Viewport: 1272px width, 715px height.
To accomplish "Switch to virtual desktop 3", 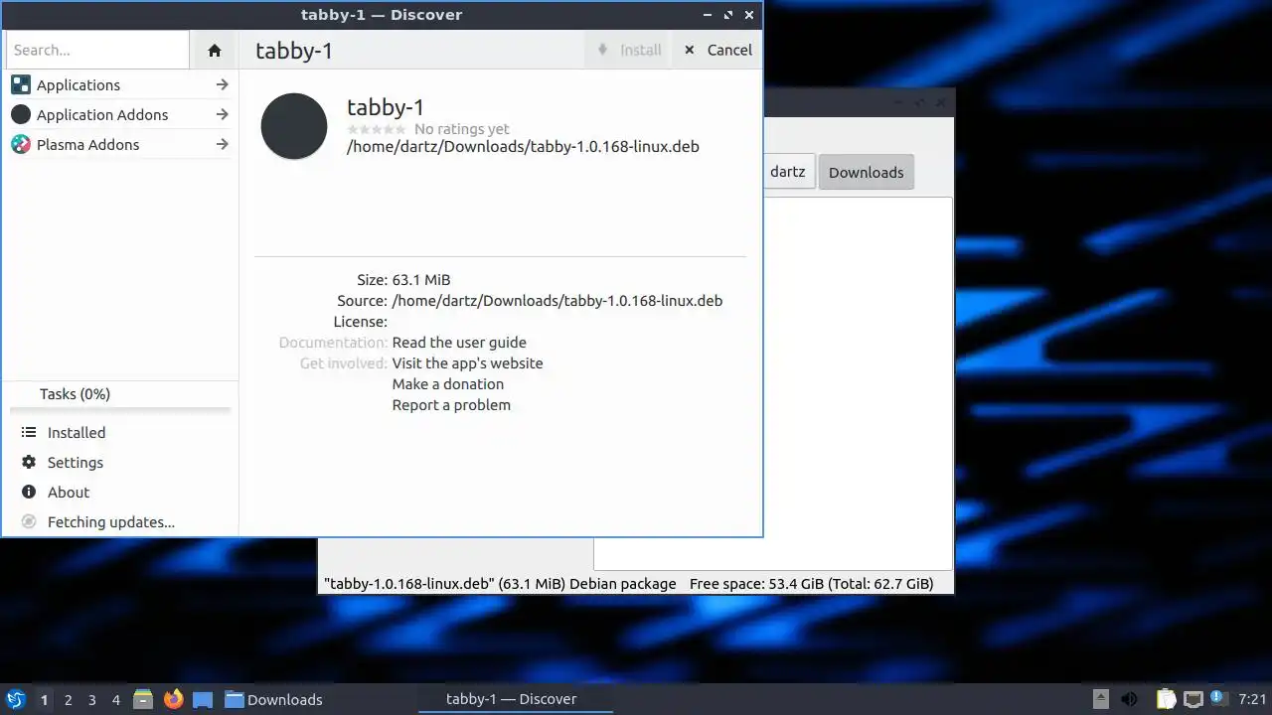I will (x=91, y=699).
